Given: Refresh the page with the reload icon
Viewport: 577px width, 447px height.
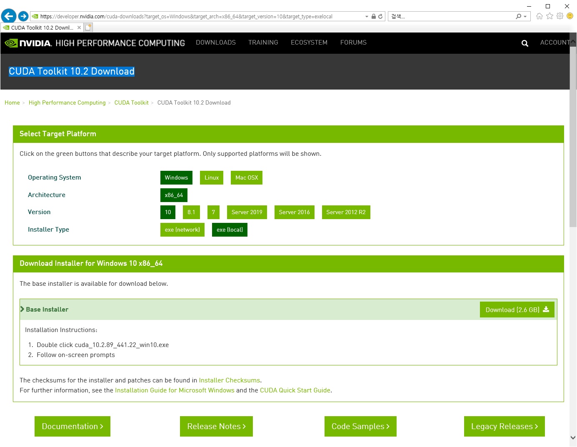Looking at the screenshot, I should pos(380,17).
